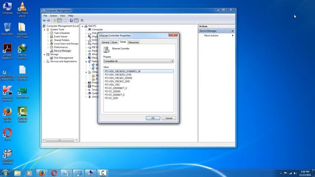Click Show hidden icons tray arrow
315x177 pixels.
(x=281, y=173)
